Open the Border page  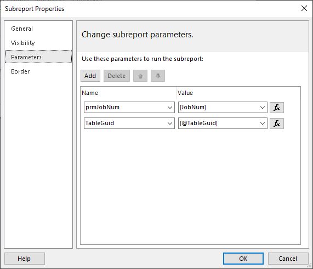[20, 71]
